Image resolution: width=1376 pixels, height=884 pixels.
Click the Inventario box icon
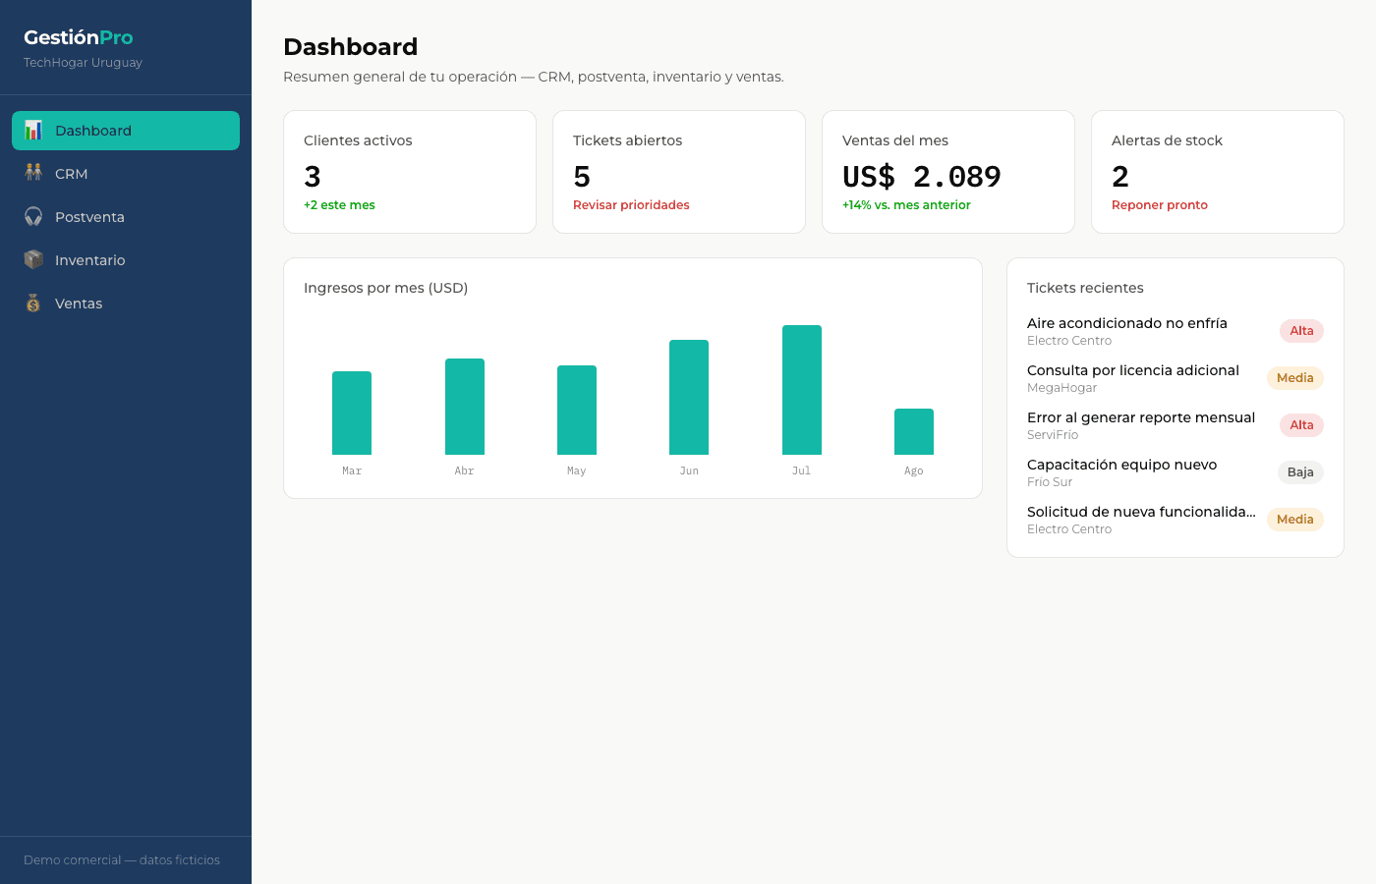pos(33,260)
